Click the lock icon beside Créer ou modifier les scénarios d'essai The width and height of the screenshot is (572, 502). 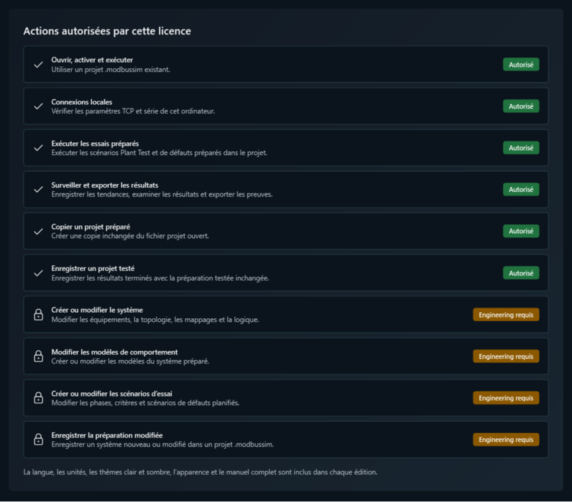(38, 398)
